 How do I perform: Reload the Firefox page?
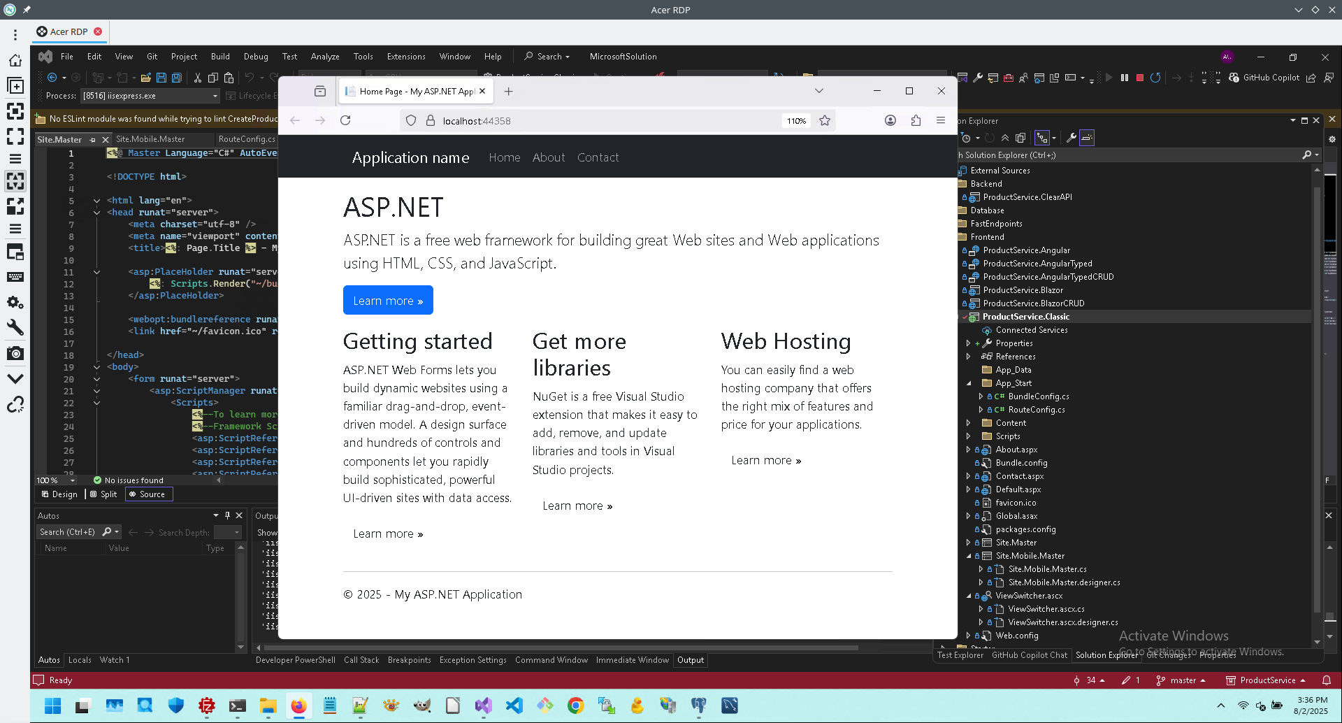pyautogui.click(x=345, y=120)
